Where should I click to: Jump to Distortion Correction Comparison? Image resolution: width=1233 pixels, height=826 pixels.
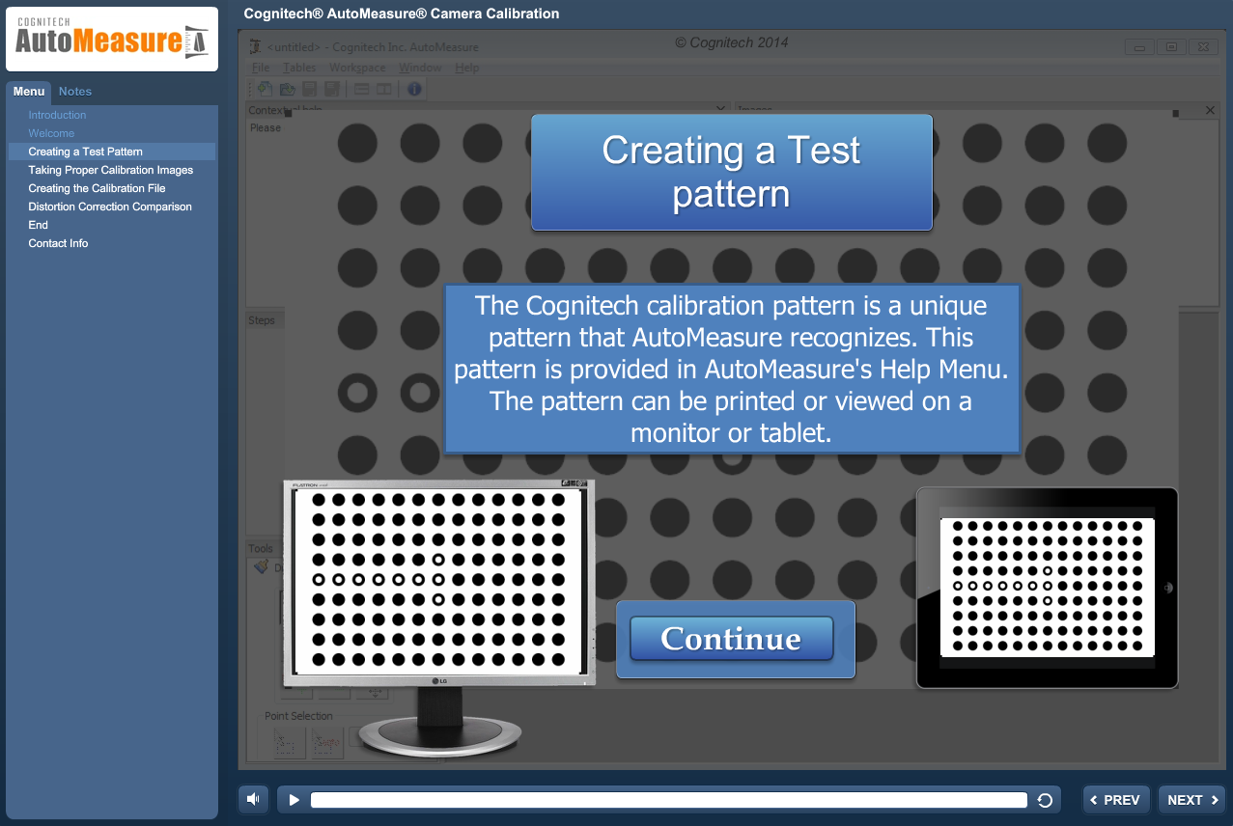click(x=110, y=206)
